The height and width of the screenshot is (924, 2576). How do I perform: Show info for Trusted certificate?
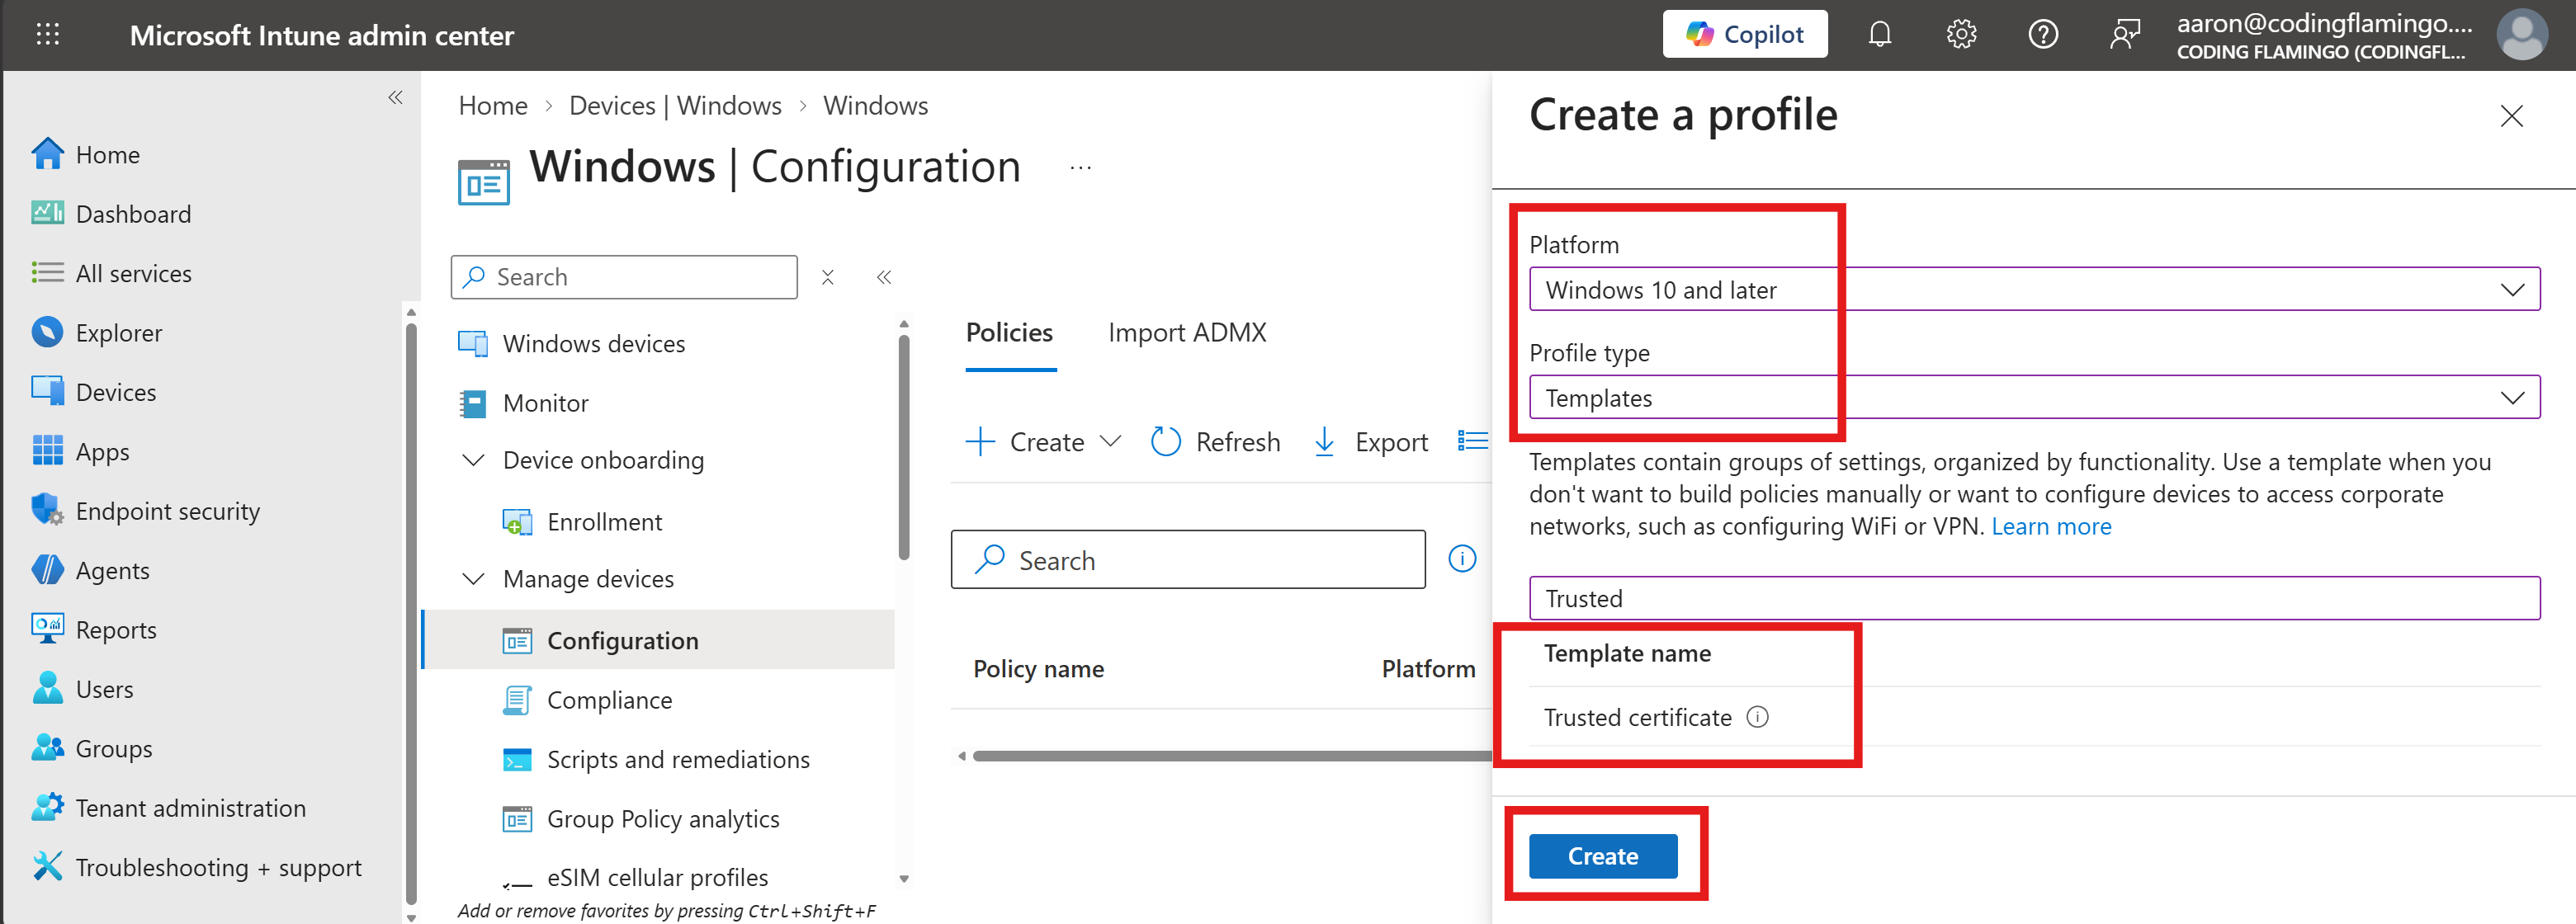[x=1757, y=717]
